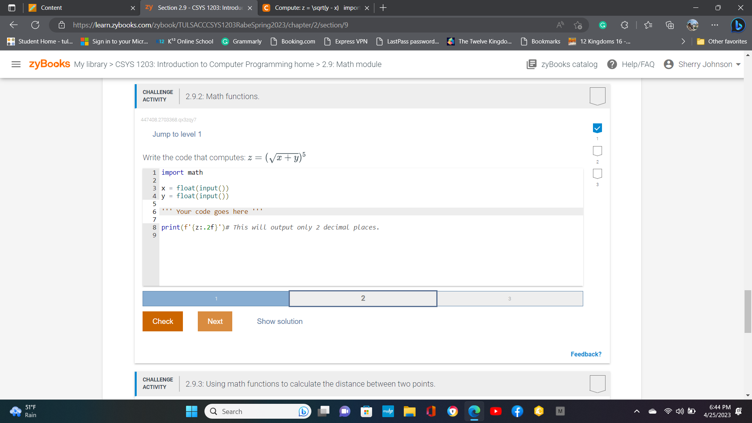Open the browser settings ellipsis menu

click(x=714, y=25)
